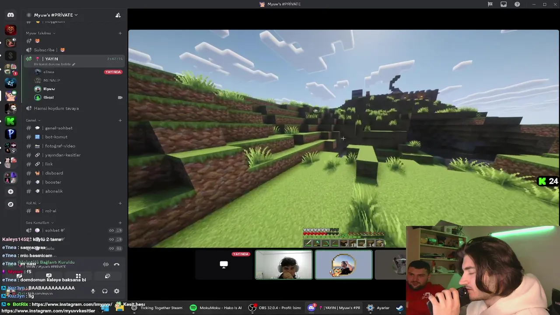Open the yayından-kesitler channel
560x315 pixels.
pyautogui.click(x=74, y=155)
